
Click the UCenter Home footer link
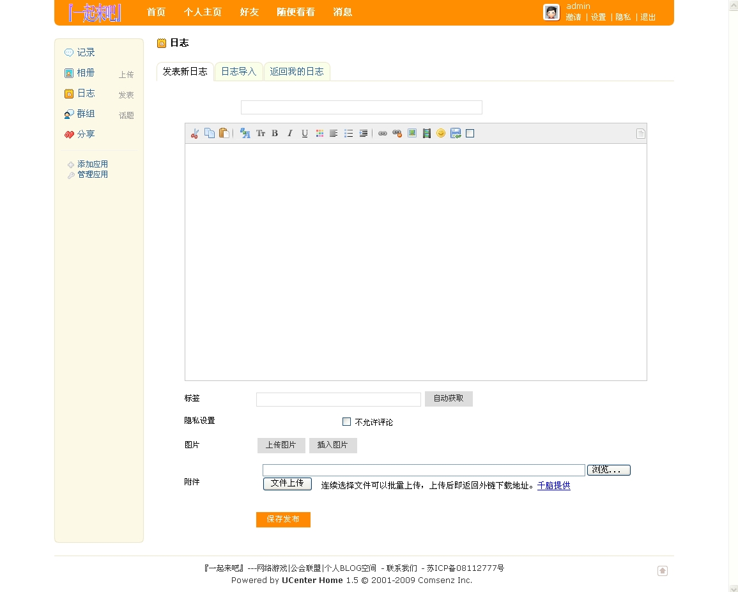click(312, 580)
